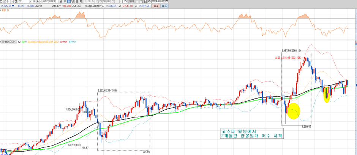Click the current price 2,525.05 in the quote bar
The height and width of the screenshot is (155, 357).
[x=6, y=6]
